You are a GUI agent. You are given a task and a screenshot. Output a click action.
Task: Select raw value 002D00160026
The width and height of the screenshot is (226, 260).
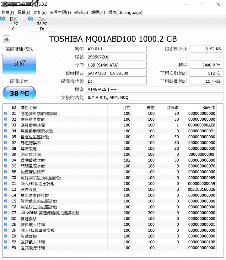click(202, 189)
